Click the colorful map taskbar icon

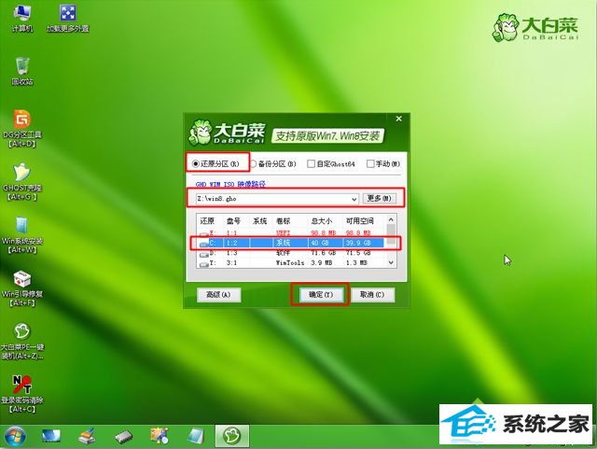pos(160,436)
